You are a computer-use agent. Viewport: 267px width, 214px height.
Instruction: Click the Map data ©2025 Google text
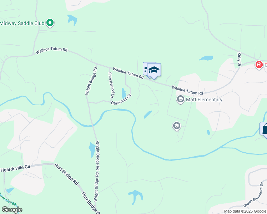coord(245,212)
